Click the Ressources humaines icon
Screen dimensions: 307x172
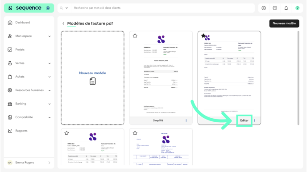[x=10, y=90]
